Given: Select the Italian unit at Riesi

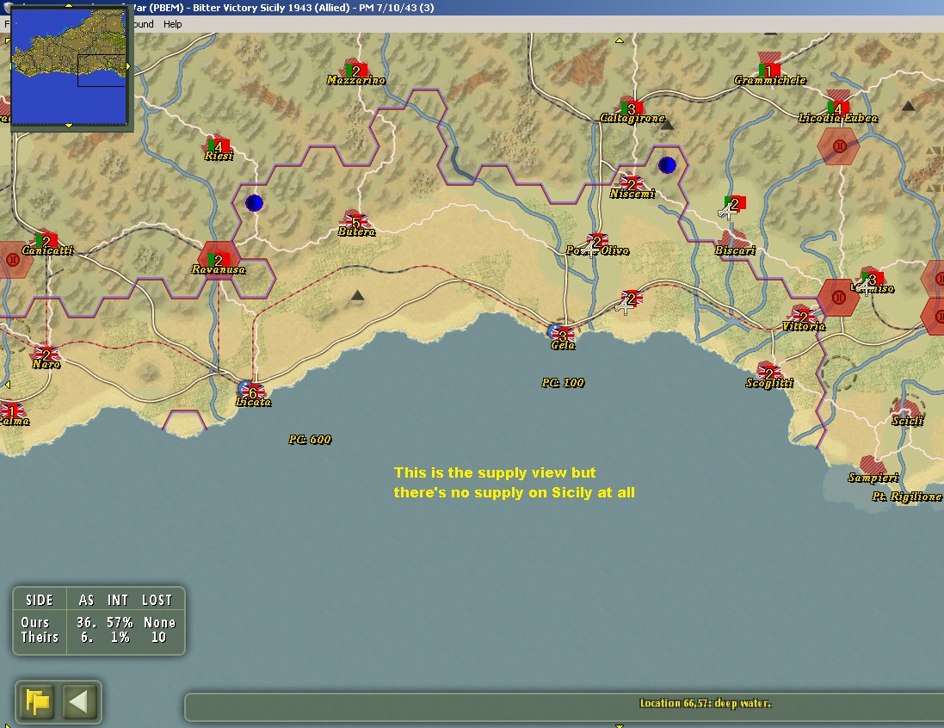Looking at the screenshot, I should coord(218,145).
